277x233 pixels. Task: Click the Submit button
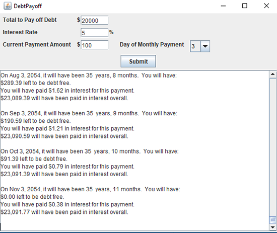coord(138,61)
